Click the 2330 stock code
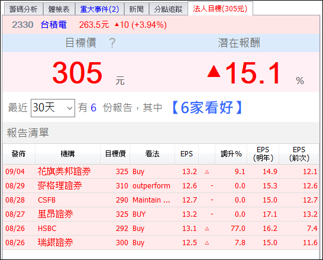Image resolution: width=323 pixels, height=260 pixels. pyautogui.click(x=22, y=25)
